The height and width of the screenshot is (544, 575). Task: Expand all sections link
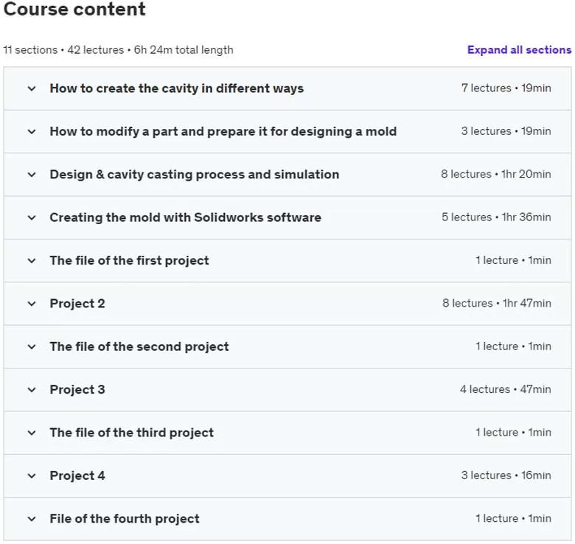pos(519,49)
